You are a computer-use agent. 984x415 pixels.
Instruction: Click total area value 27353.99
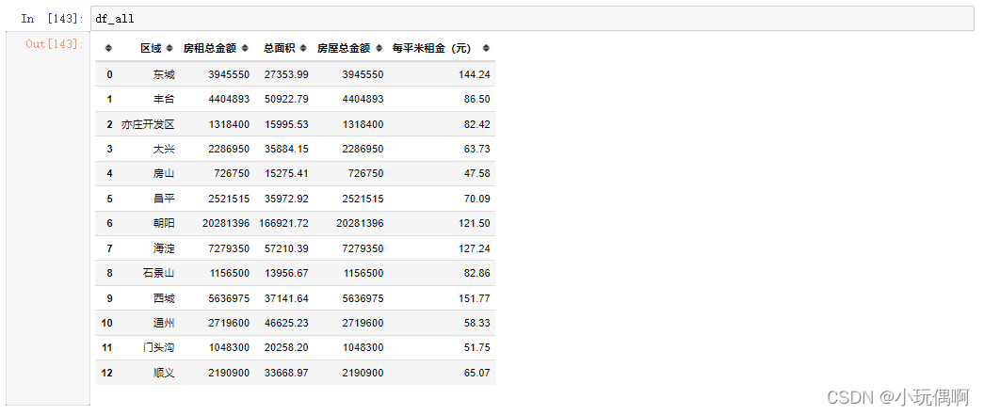click(286, 74)
